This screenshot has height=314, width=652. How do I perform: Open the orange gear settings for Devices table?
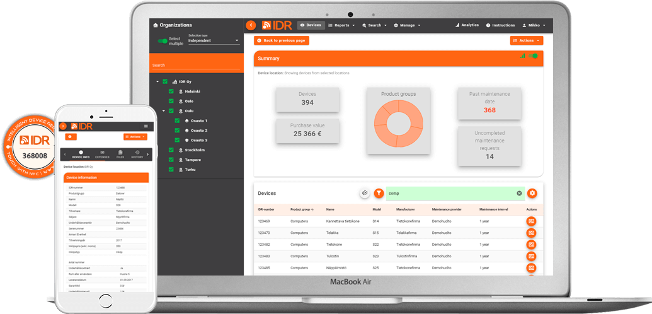[x=532, y=193]
